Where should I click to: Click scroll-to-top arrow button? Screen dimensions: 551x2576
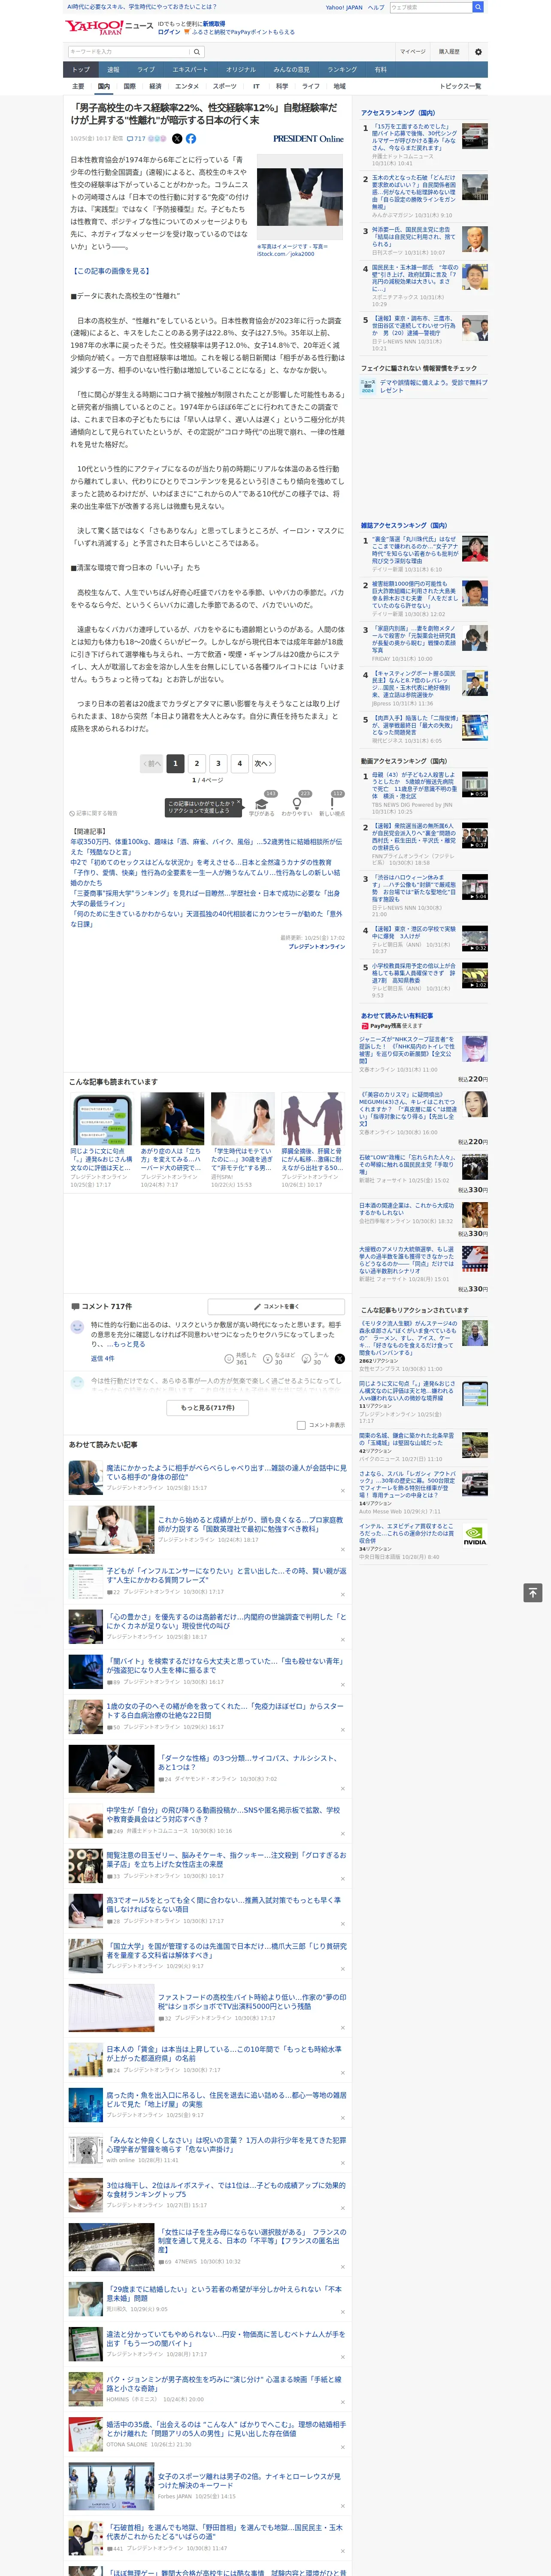[x=533, y=1592]
